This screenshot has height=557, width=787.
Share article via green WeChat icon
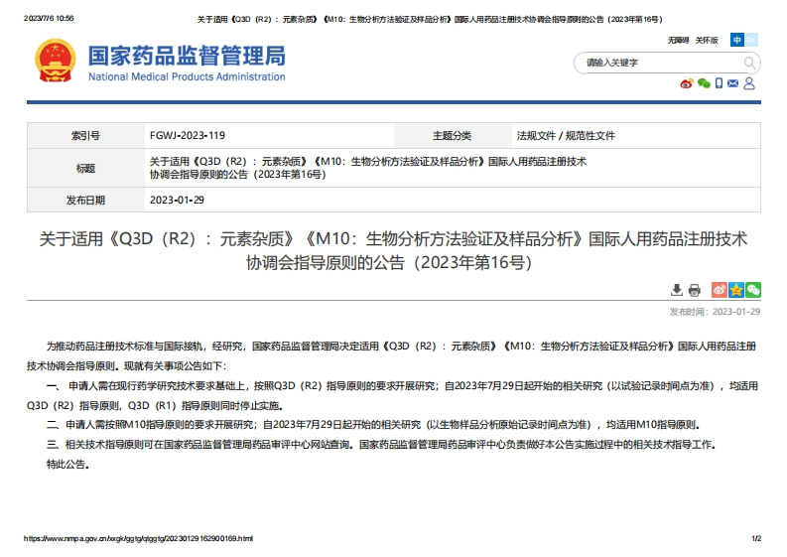(753, 290)
